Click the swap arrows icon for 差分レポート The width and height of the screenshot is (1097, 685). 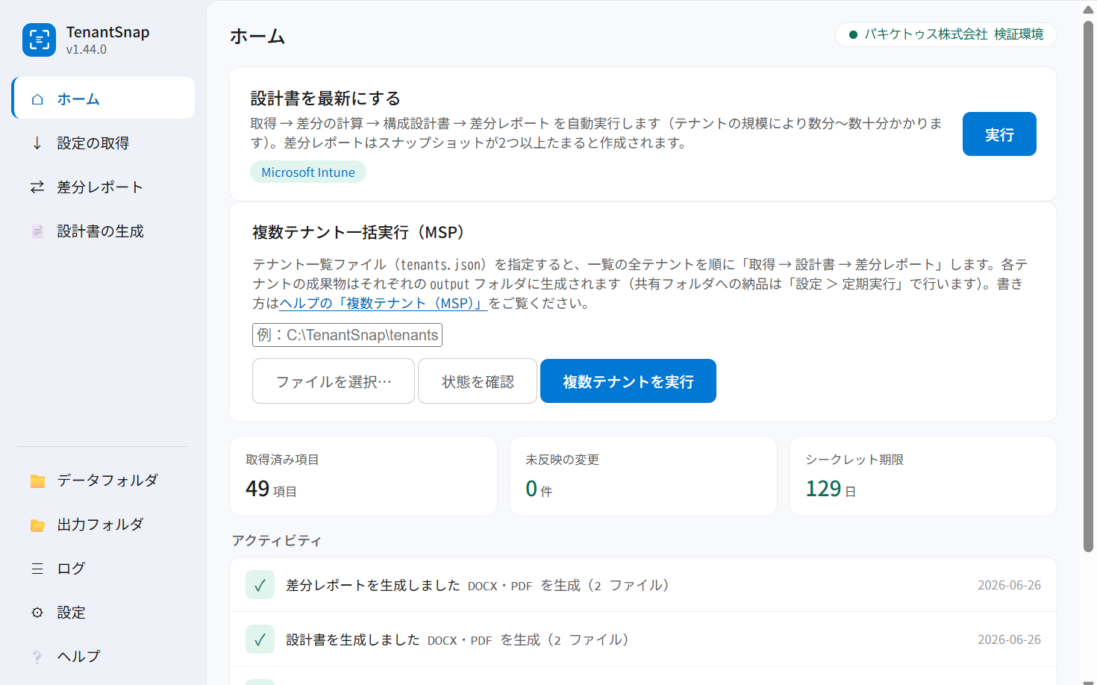pyautogui.click(x=37, y=187)
